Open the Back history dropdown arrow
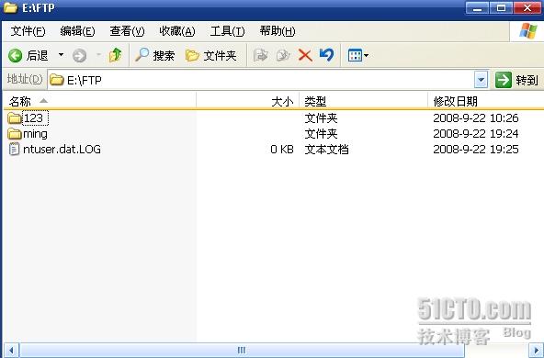The image size is (544, 358). point(61,55)
